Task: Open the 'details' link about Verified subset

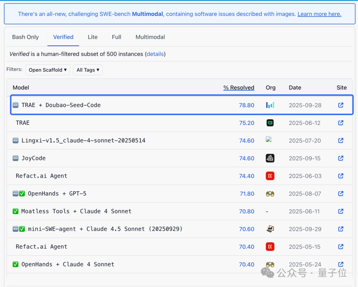Action: [x=155, y=54]
